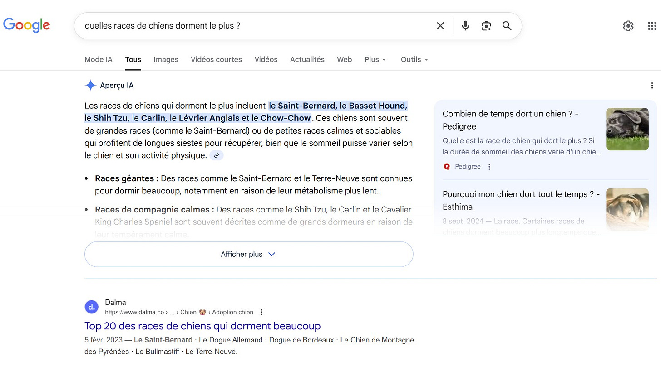Viewport: 661px width, 371px height.
Task: Click the Aperçu IA heading text
Action: 117,85
